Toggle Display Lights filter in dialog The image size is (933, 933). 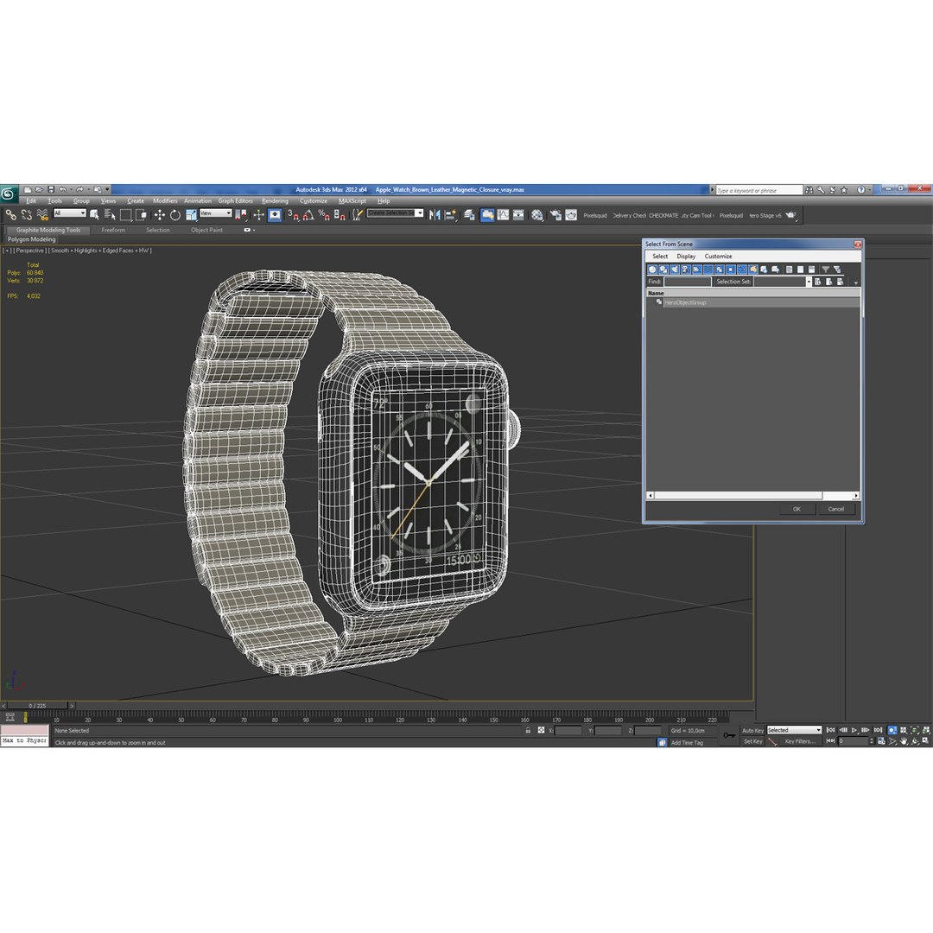(675, 270)
